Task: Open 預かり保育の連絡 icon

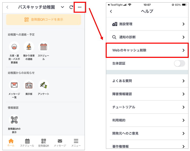Action: click(29, 47)
